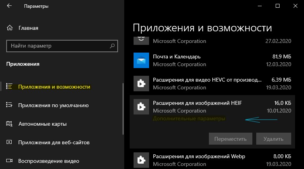Viewport: 304px width, 169px height.
Task: Open Дополнительные параметры link for HEIF
Action: point(189,118)
